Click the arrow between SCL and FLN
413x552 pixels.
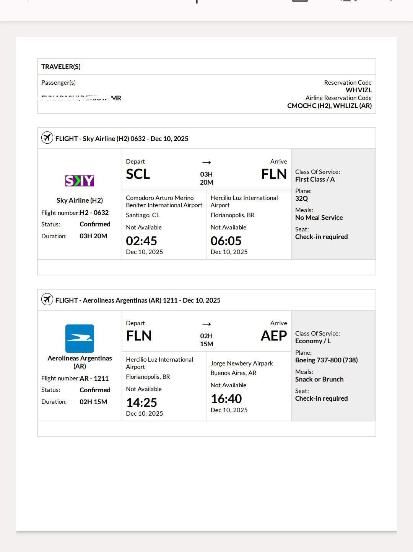coord(206,163)
